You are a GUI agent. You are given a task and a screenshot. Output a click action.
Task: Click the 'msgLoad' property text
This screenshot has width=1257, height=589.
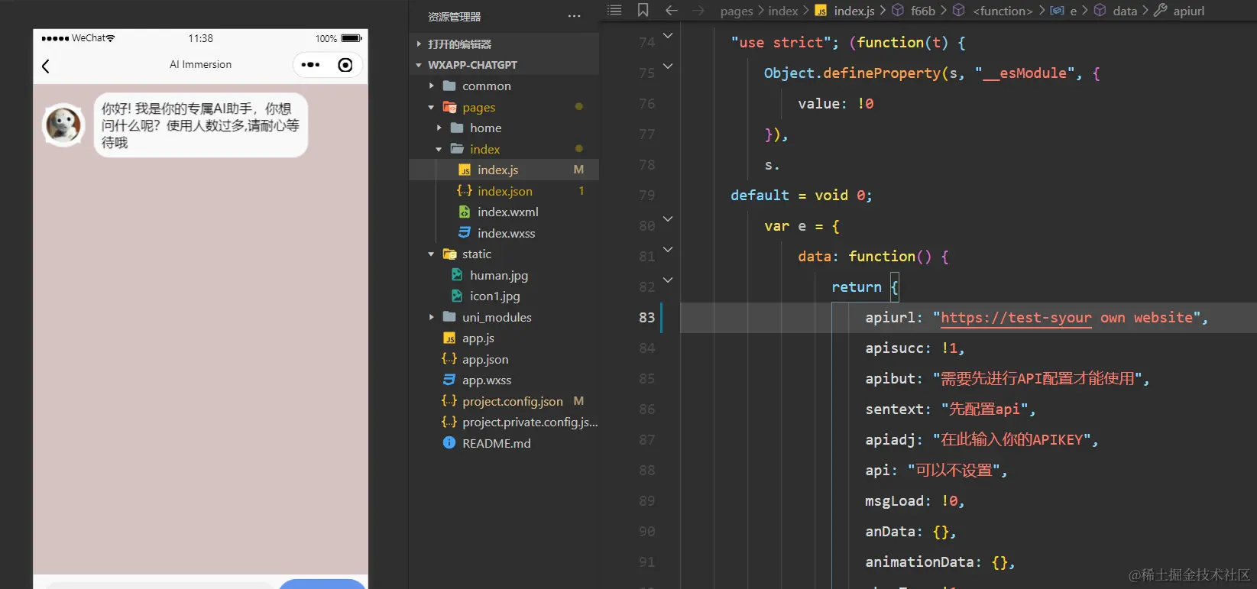[894, 500]
